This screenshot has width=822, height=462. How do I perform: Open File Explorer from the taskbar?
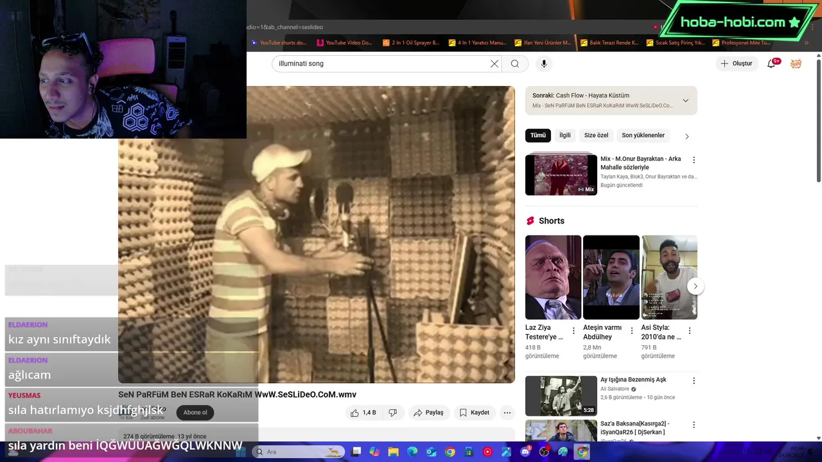[394, 452]
